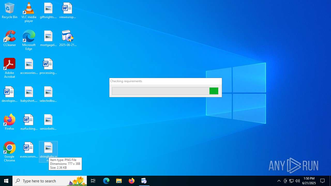Image resolution: width=331 pixels, height=186 pixels.
Task: Open the Recycle Bin desktop icon
Action: tap(10, 11)
